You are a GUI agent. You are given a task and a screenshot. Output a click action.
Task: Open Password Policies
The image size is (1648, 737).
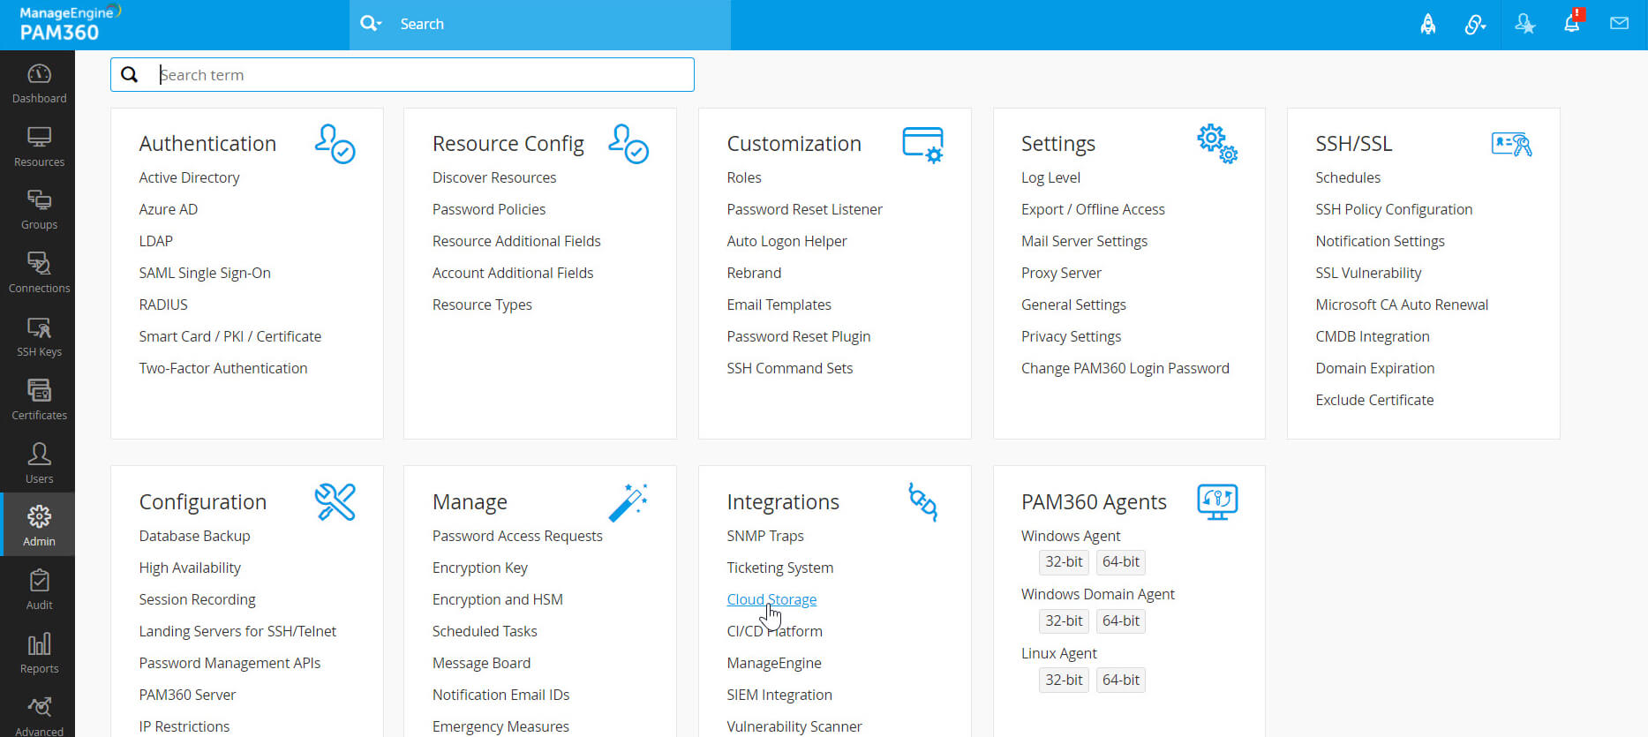pyautogui.click(x=489, y=209)
